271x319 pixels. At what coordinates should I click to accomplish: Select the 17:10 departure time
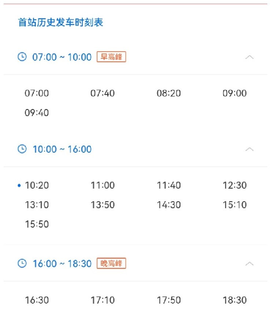103,300
